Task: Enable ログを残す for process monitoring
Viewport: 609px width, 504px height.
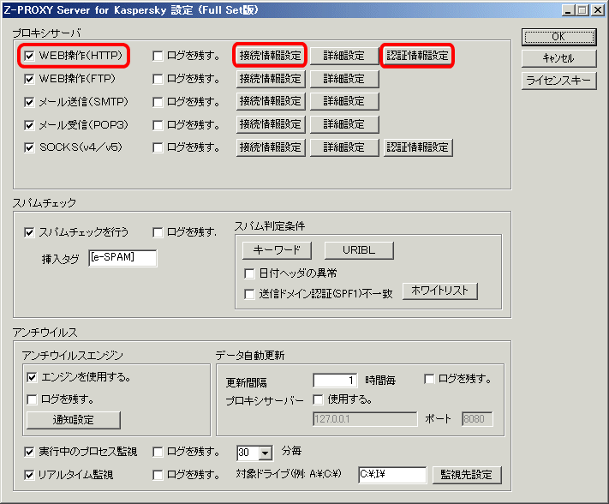Action: [x=158, y=452]
